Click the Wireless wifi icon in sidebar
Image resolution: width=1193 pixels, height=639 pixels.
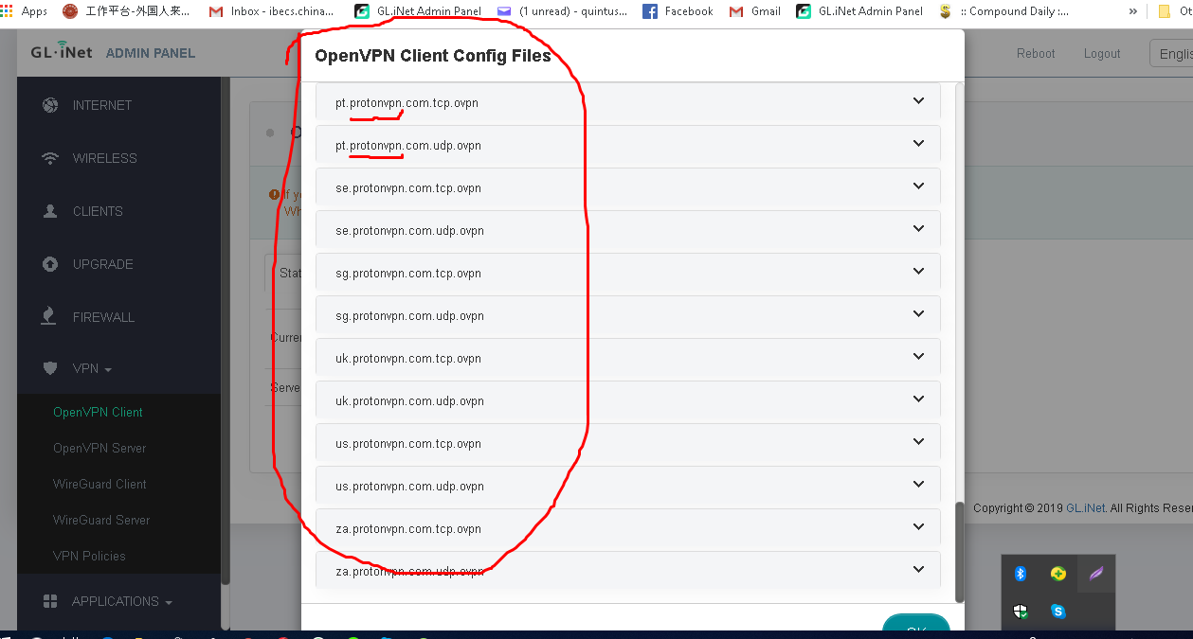50,158
